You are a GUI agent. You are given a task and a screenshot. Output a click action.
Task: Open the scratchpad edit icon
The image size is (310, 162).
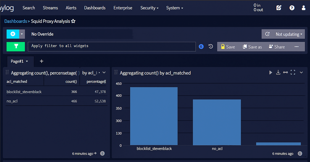tap(279, 8)
